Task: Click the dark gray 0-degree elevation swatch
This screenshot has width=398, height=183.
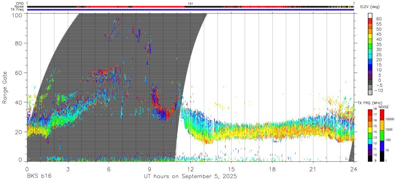Action: (370, 82)
